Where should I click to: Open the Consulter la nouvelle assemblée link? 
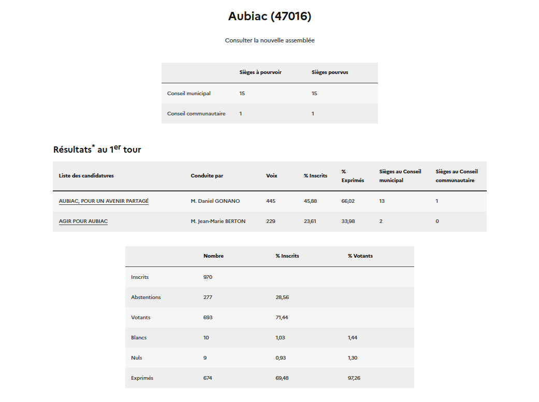tap(269, 40)
